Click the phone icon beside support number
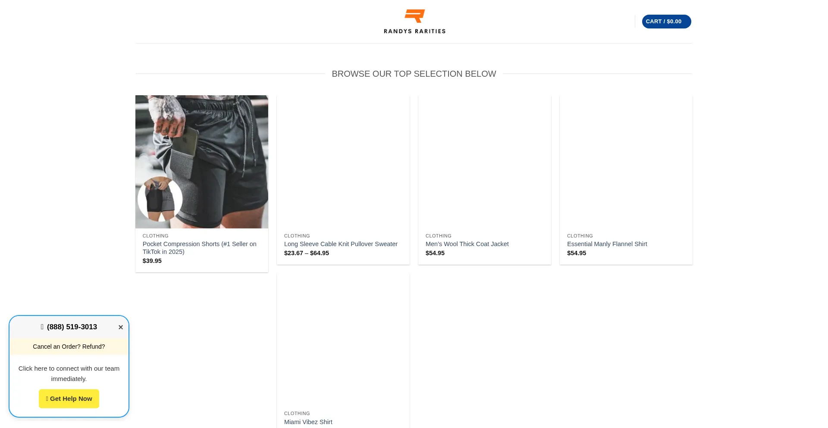 [x=42, y=327]
